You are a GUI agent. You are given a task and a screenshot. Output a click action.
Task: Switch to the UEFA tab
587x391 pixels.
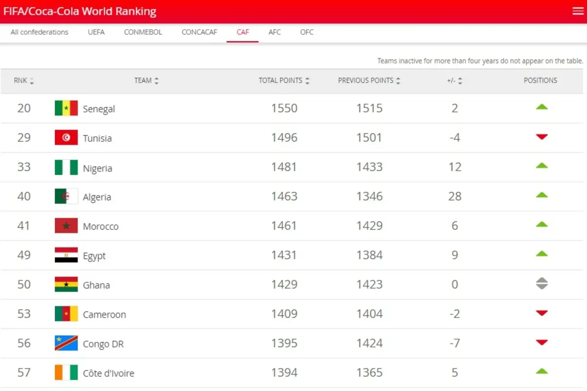(x=96, y=32)
